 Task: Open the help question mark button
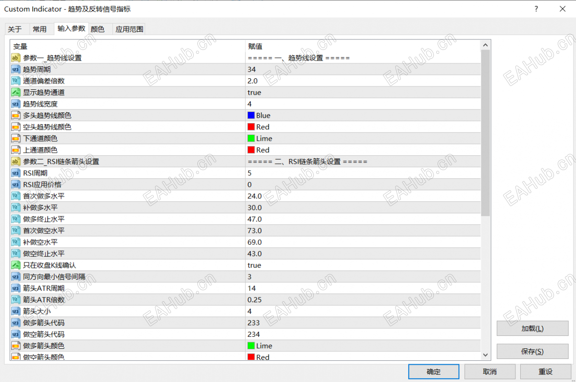tap(536, 9)
